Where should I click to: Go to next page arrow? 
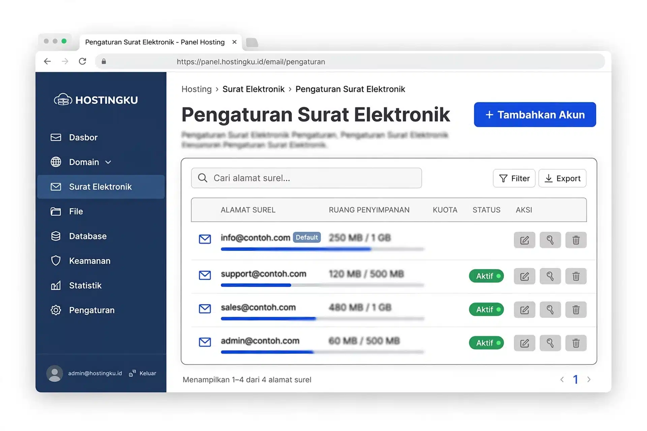click(589, 379)
